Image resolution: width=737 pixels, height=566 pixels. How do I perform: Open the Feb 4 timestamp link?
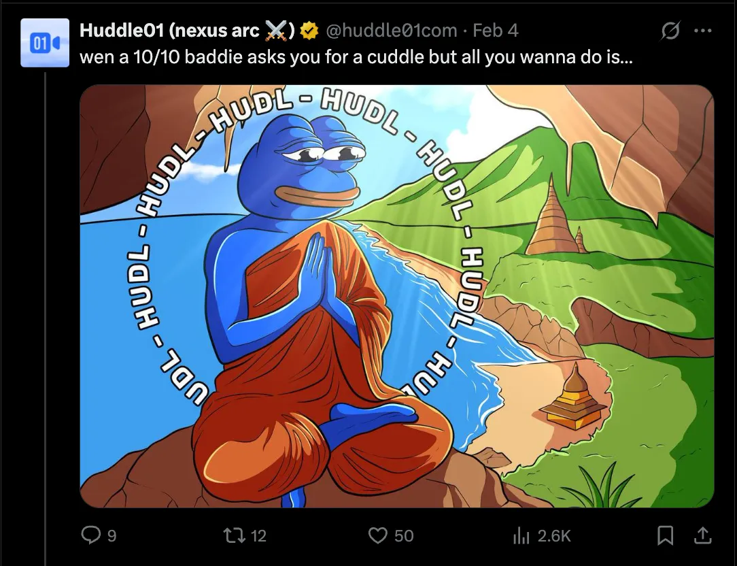pyautogui.click(x=496, y=31)
